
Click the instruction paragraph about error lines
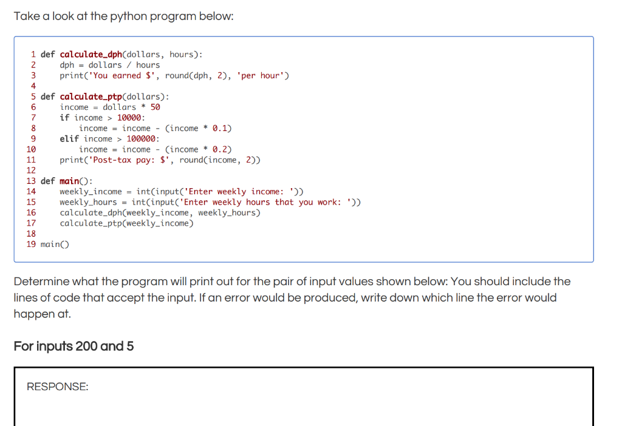point(292,297)
